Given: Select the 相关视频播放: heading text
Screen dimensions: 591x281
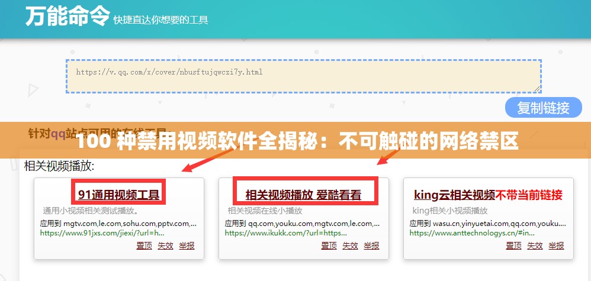Looking at the screenshot, I should point(59,166).
